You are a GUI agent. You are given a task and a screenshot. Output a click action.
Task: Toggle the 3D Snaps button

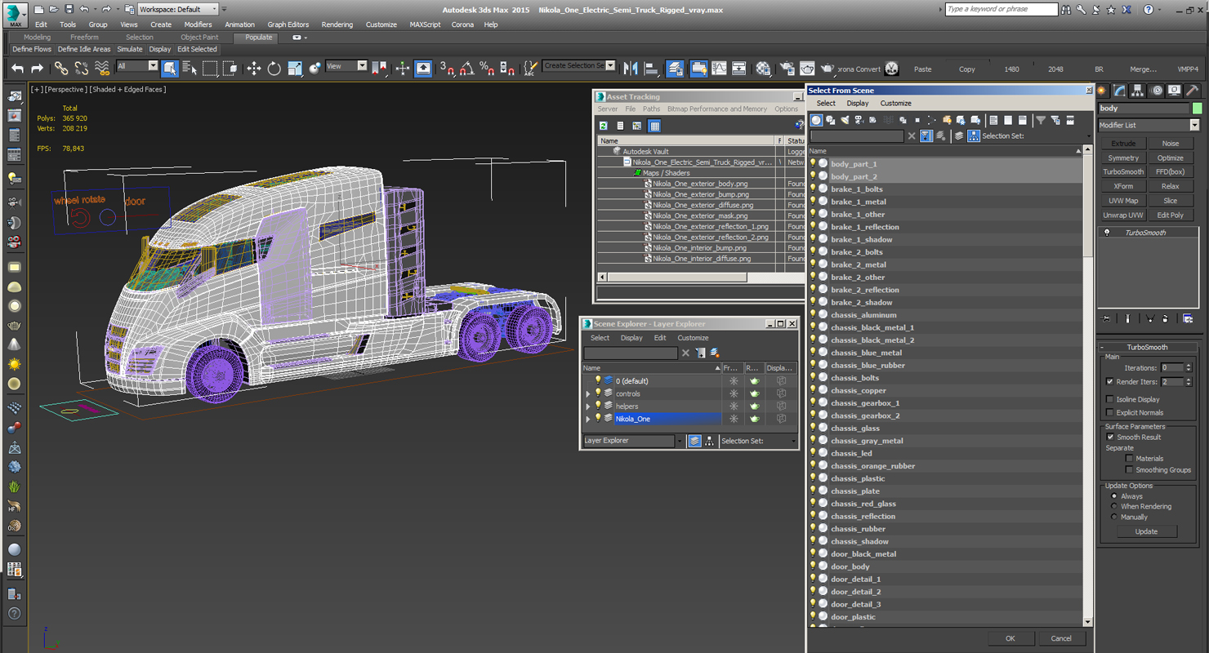pos(447,69)
